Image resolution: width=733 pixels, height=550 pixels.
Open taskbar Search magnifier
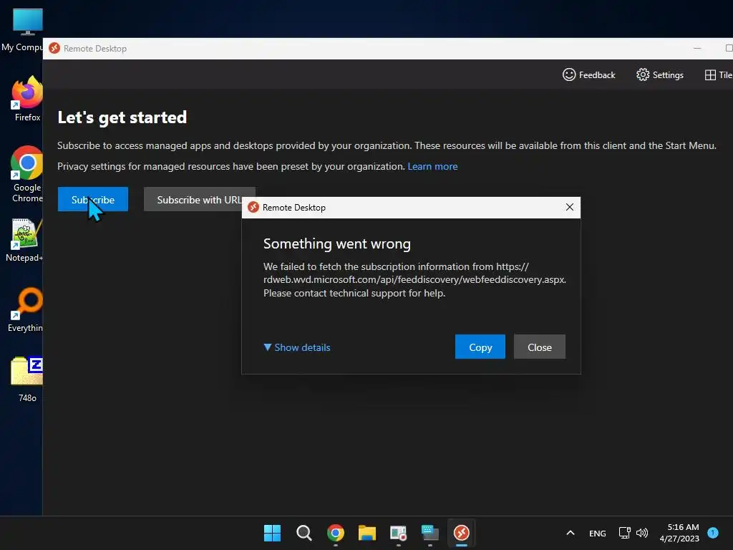[304, 533]
